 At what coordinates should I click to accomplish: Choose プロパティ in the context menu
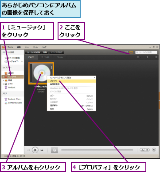[71, 81]
